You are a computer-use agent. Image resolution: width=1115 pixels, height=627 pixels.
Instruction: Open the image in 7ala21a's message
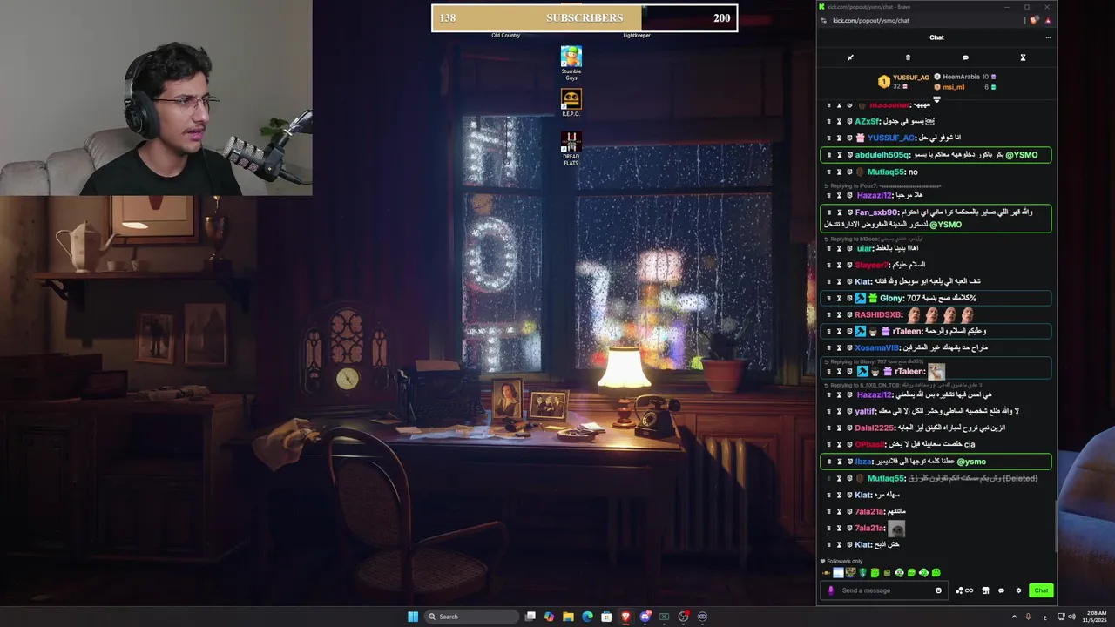tap(897, 529)
